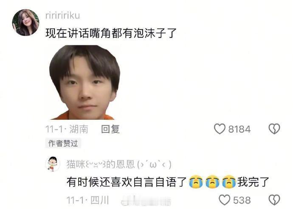Select reply text 有时候还喜欢自言自语了
293x209 pixels.
pos(127,182)
